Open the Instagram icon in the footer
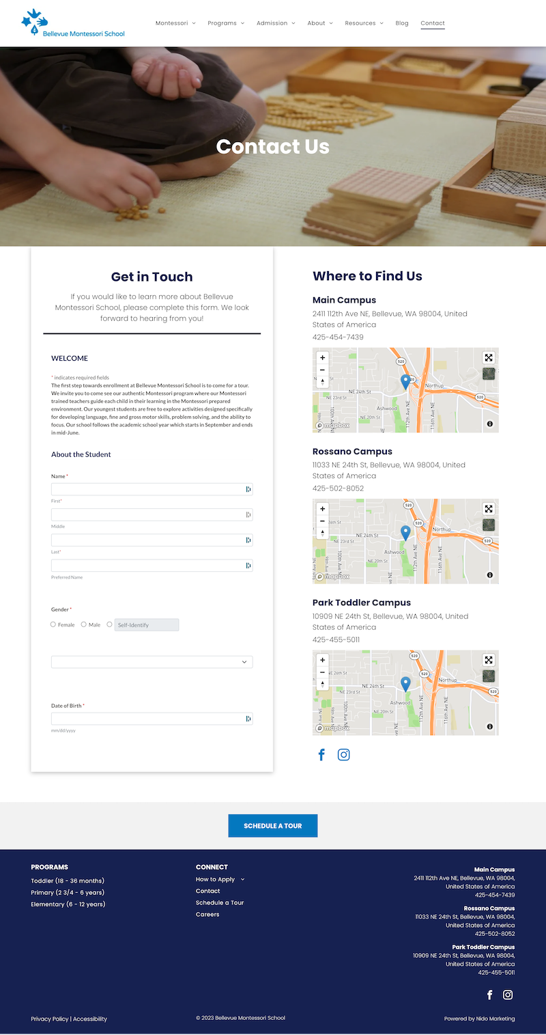This screenshot has height=1035, width=546. 508,995
